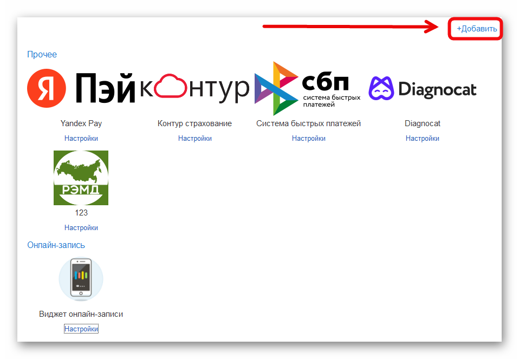Click the online booking widget phone icon
The image size is (519, 359).
click(x=81, y=279)
